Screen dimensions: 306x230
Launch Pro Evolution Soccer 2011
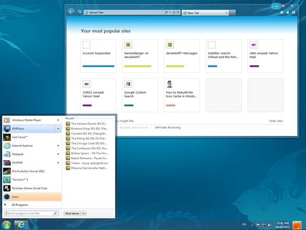coord(32,171)
